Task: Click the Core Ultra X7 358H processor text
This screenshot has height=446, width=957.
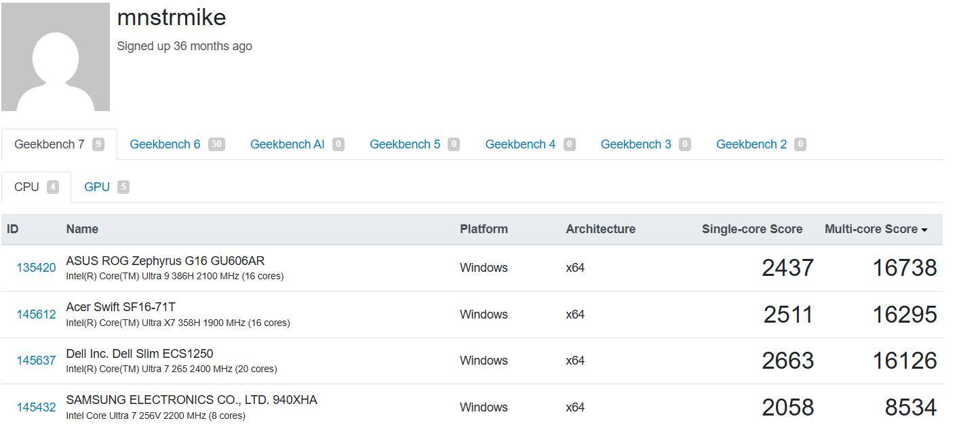Action: pos(178,323)
